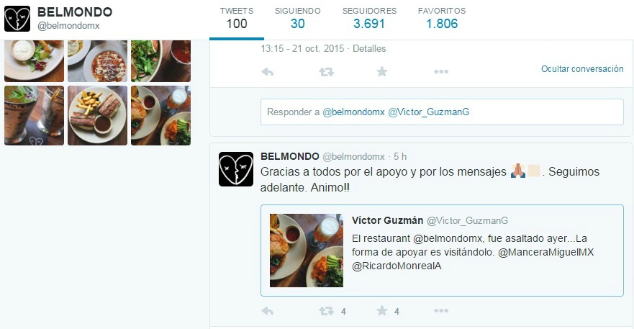Viewport: 634px width, 329px height.
Task: Click the Responder a reply field
Action: (442, 112)
